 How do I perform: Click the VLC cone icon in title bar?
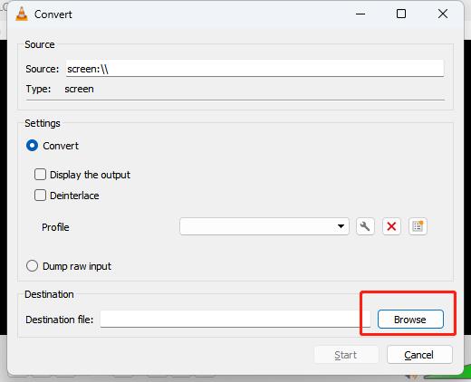tap(22, 14)
